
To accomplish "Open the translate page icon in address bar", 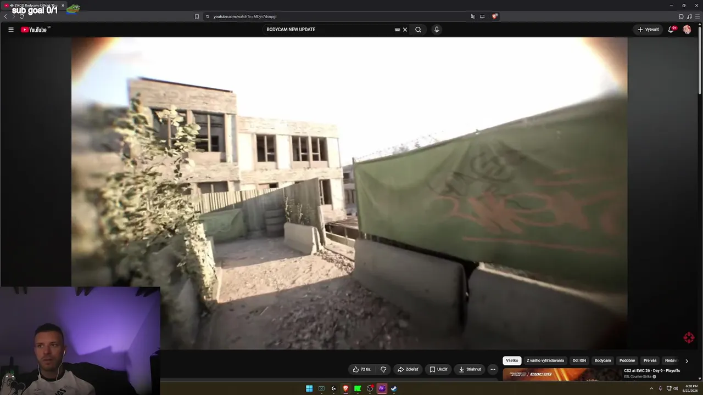I will tap(472, 16).
